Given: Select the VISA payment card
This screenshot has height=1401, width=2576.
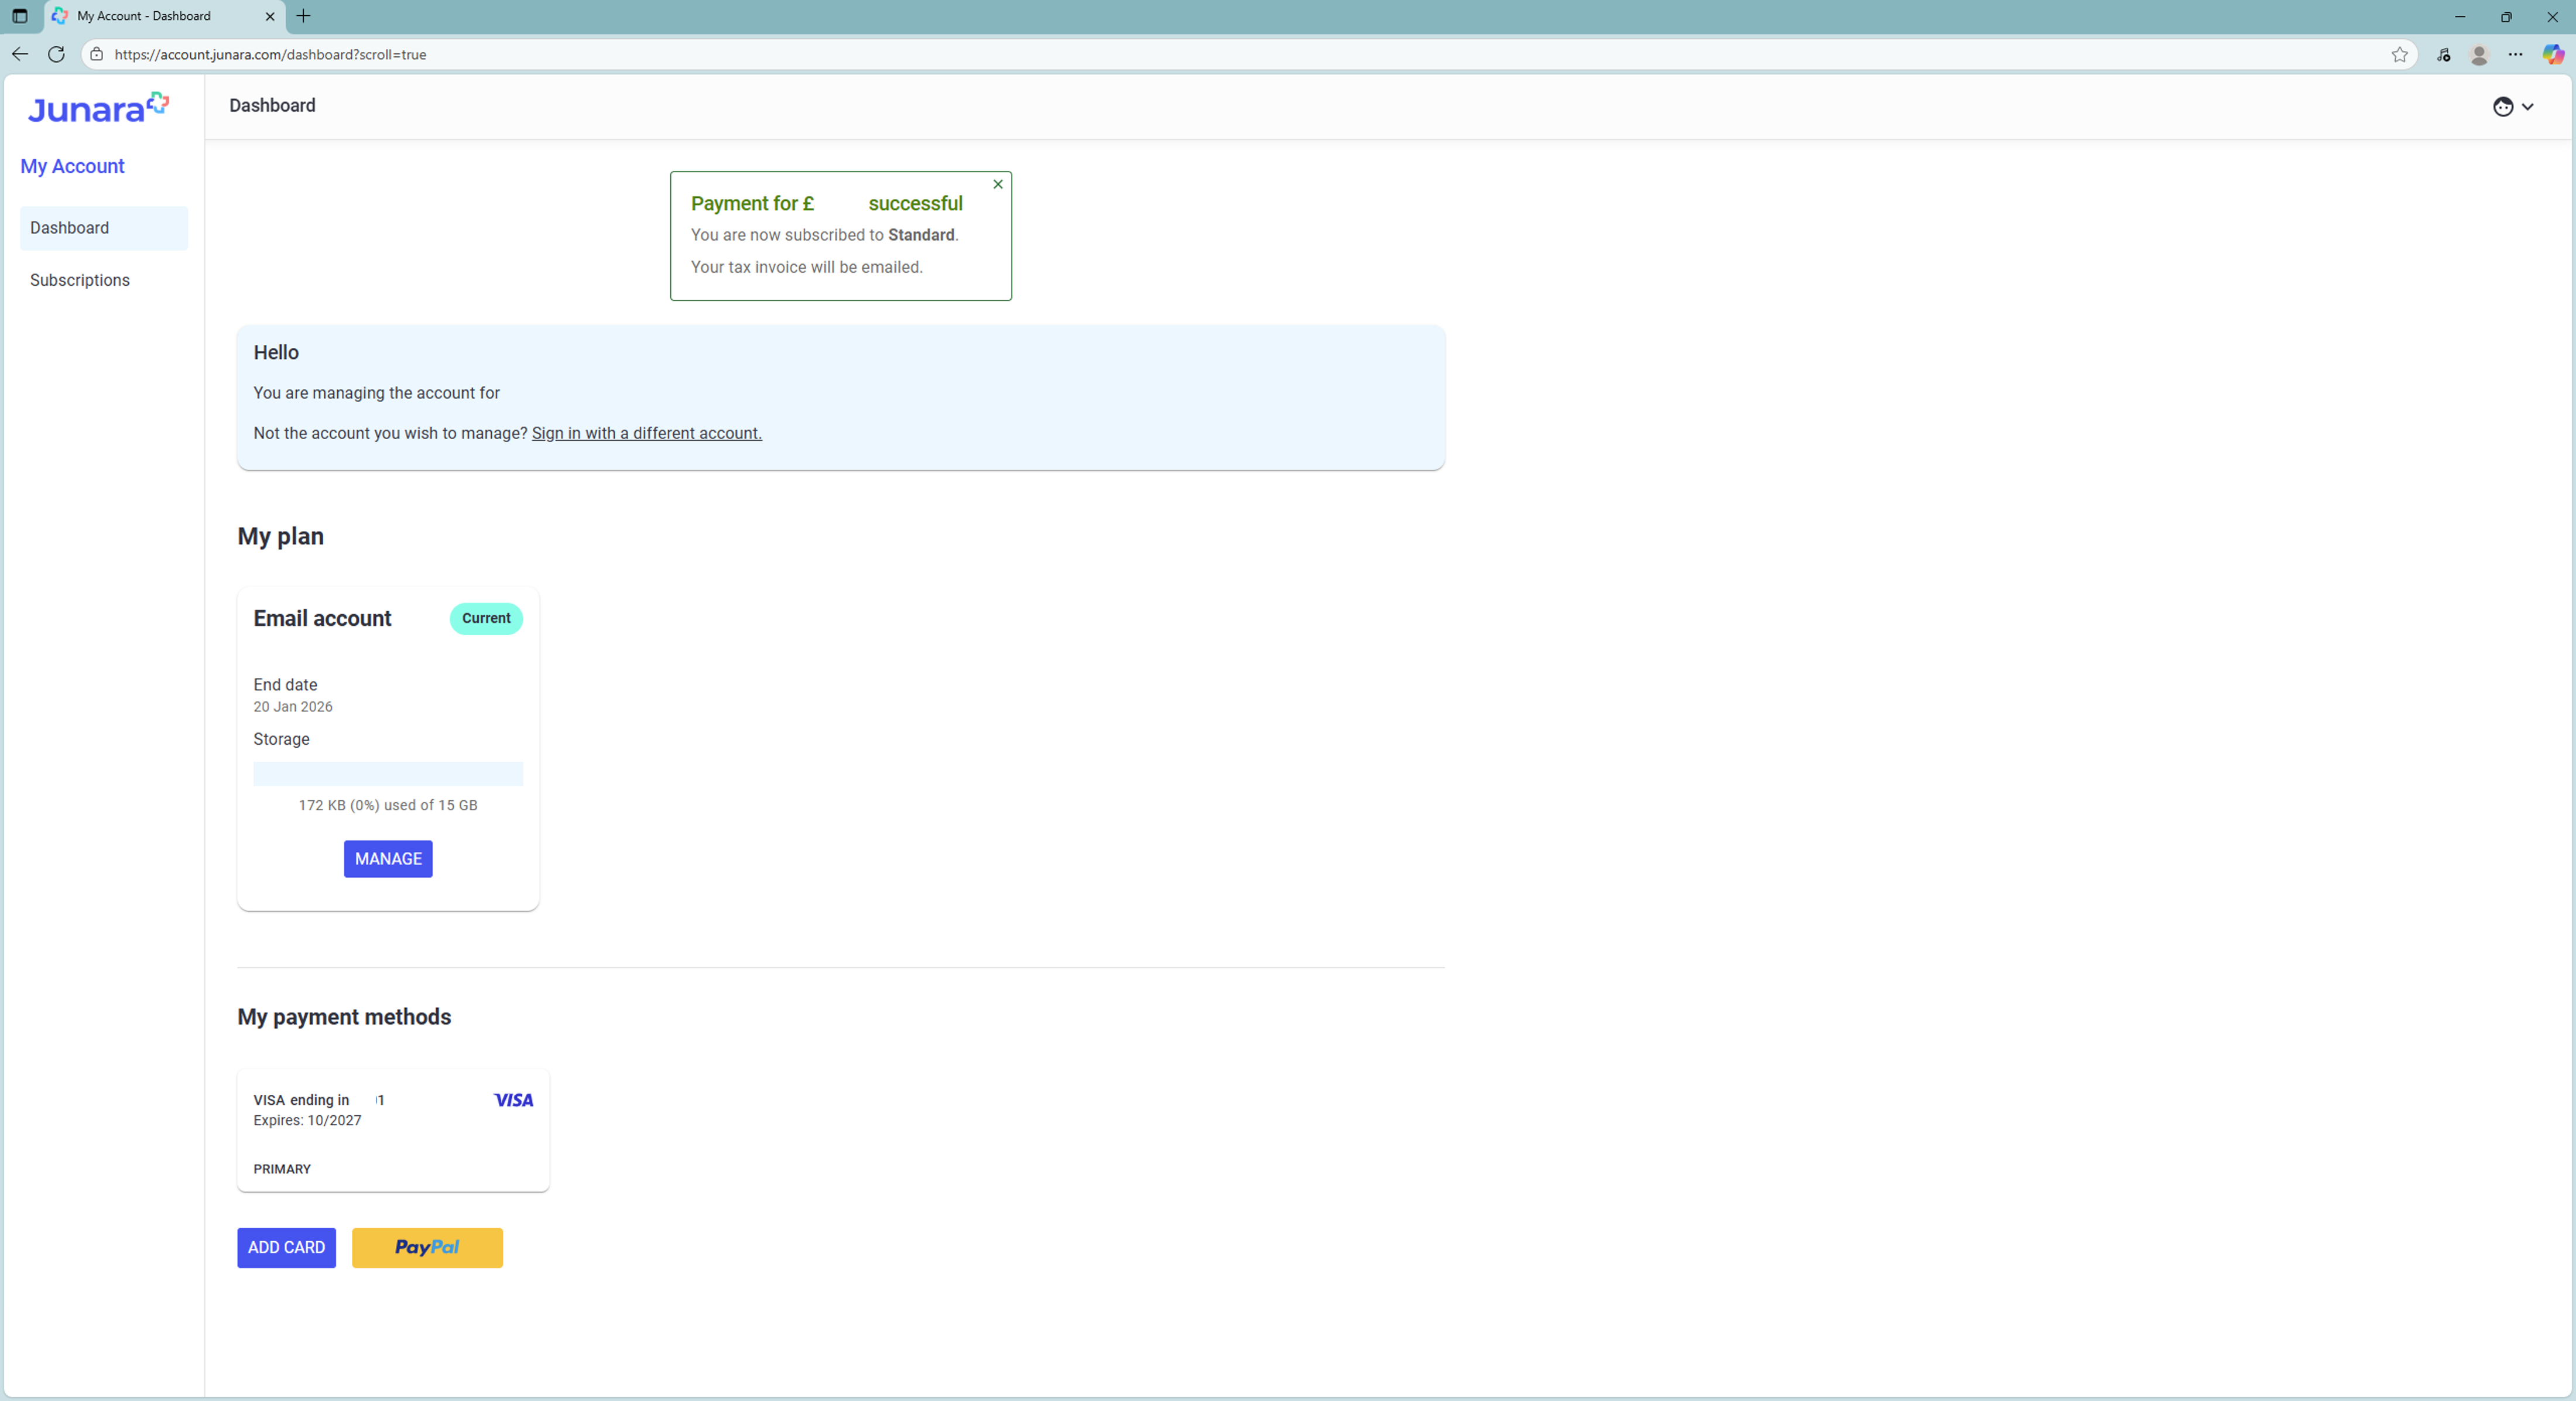Looking at the screenshot, I should (x=393, y=1130).
